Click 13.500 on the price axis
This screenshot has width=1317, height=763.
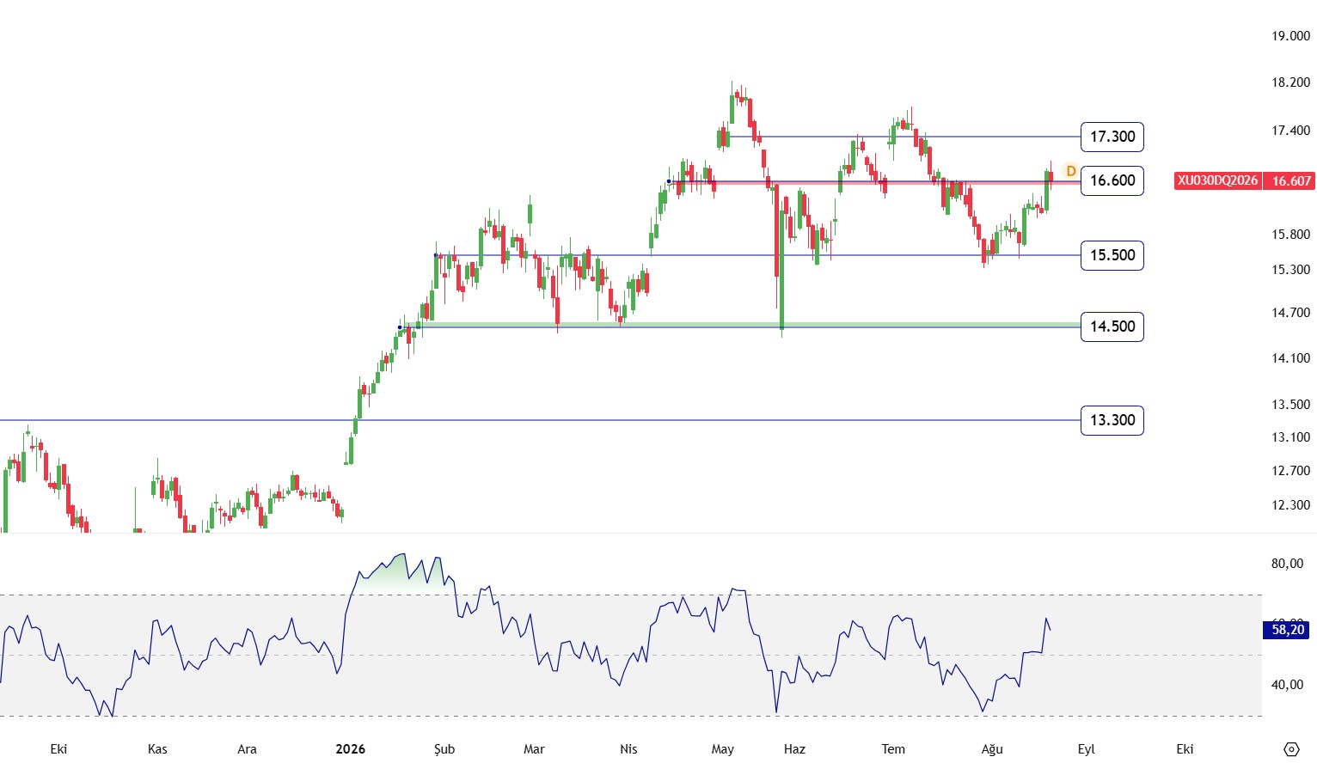(x=1291, y=405)
